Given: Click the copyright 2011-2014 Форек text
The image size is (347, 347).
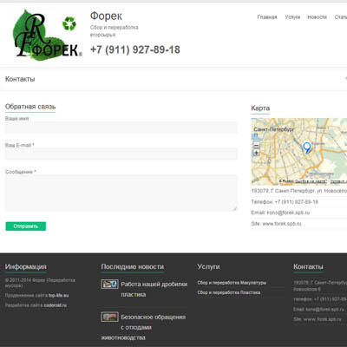Looking at the screenshot, I should pos(40,283).
